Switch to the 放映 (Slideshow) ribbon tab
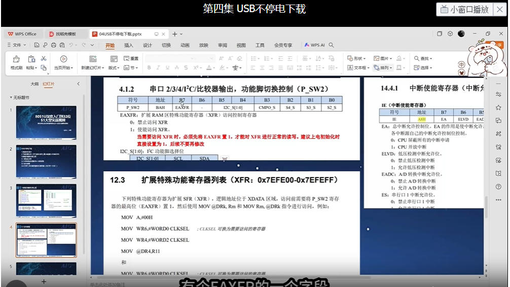510x287 pixels. pos(204,45)
